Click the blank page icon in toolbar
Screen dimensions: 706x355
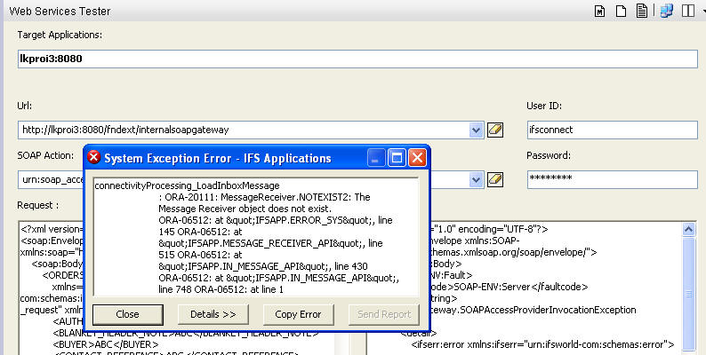pyautogui.click(x=621, y=11)
